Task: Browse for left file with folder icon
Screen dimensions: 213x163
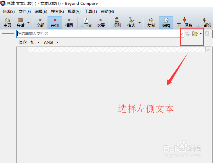Action: coord(195,34)
